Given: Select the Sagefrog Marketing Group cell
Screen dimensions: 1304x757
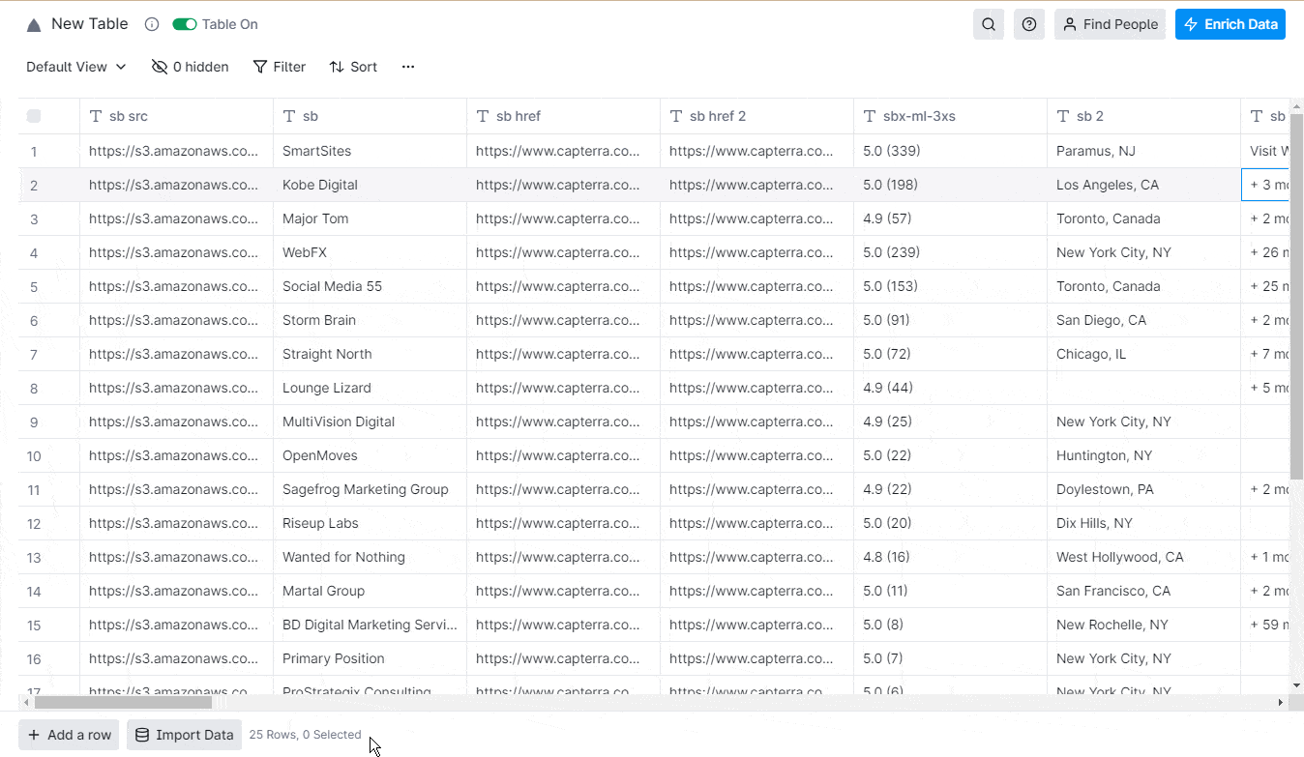Looking at the screenshot, I should pyautogui.click(x=370, y=489).
